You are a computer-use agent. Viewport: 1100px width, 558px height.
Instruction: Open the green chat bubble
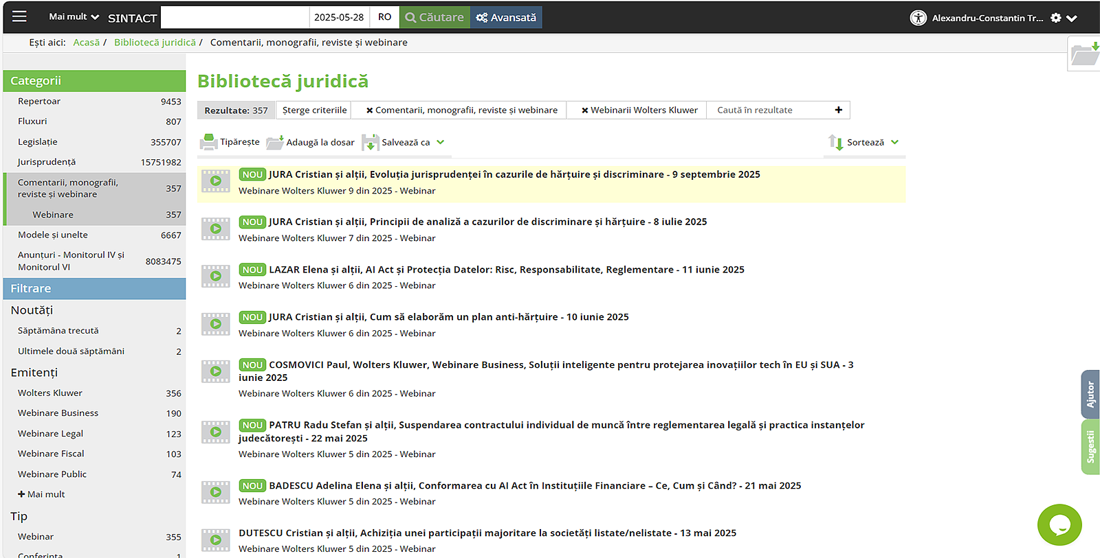[x=1059, y=525]
